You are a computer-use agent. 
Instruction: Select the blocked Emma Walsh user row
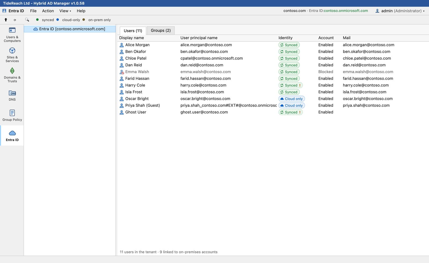[273, 72]
